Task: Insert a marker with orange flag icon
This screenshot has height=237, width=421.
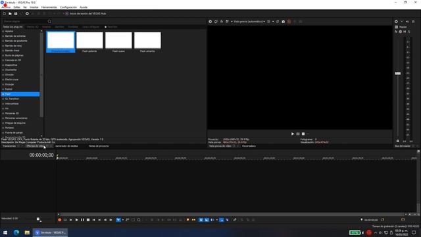Action: [187, 220]
